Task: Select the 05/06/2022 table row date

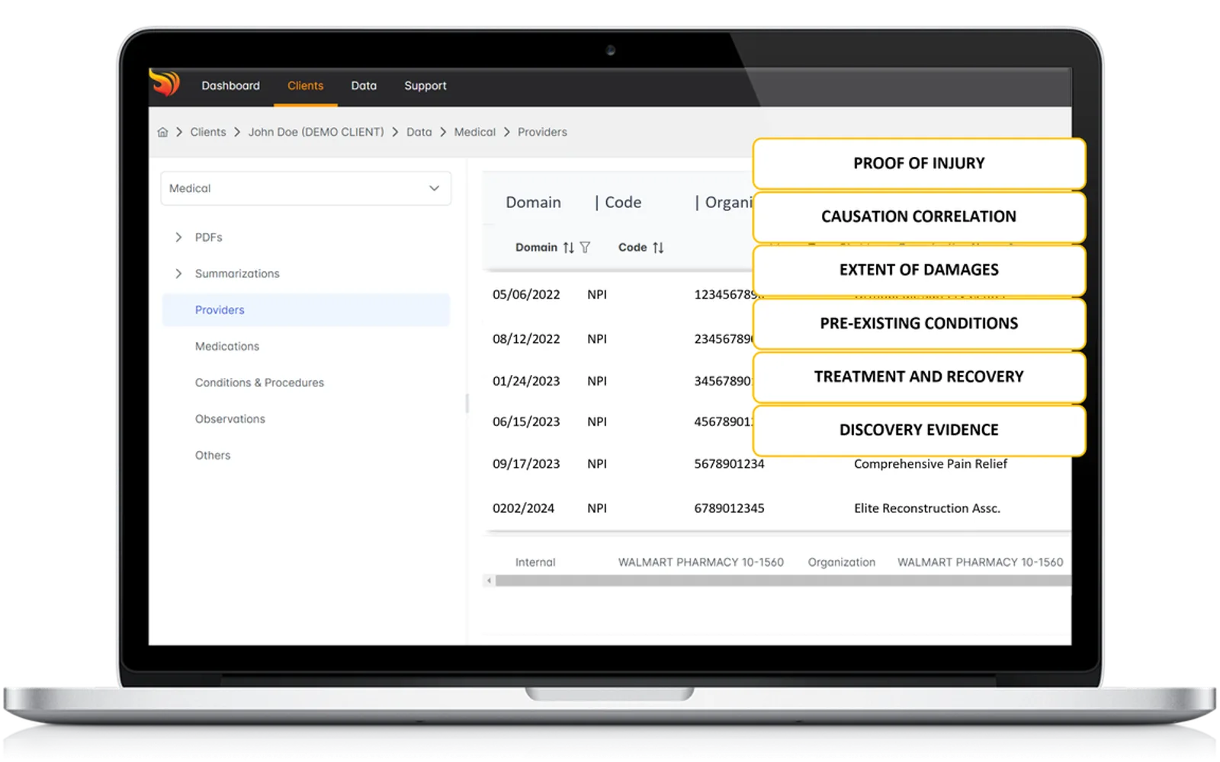Action: 526,295
